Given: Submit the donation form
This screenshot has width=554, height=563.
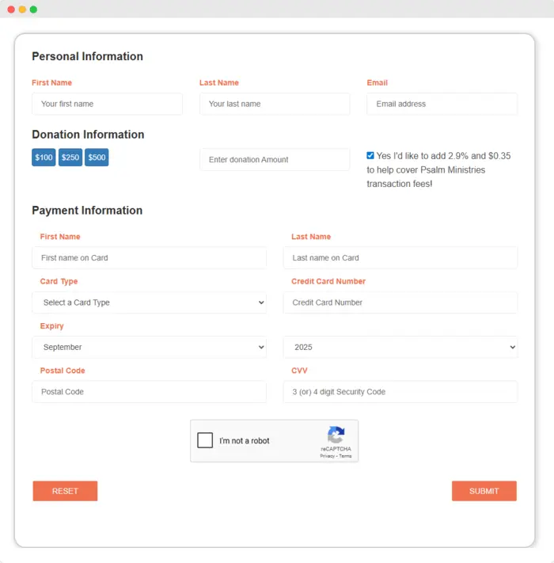Looking at the screenshot, I should tap(484, 491).
